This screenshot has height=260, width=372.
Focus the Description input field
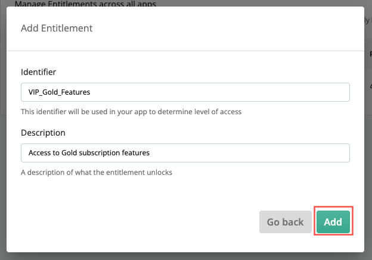pos(185,153)
